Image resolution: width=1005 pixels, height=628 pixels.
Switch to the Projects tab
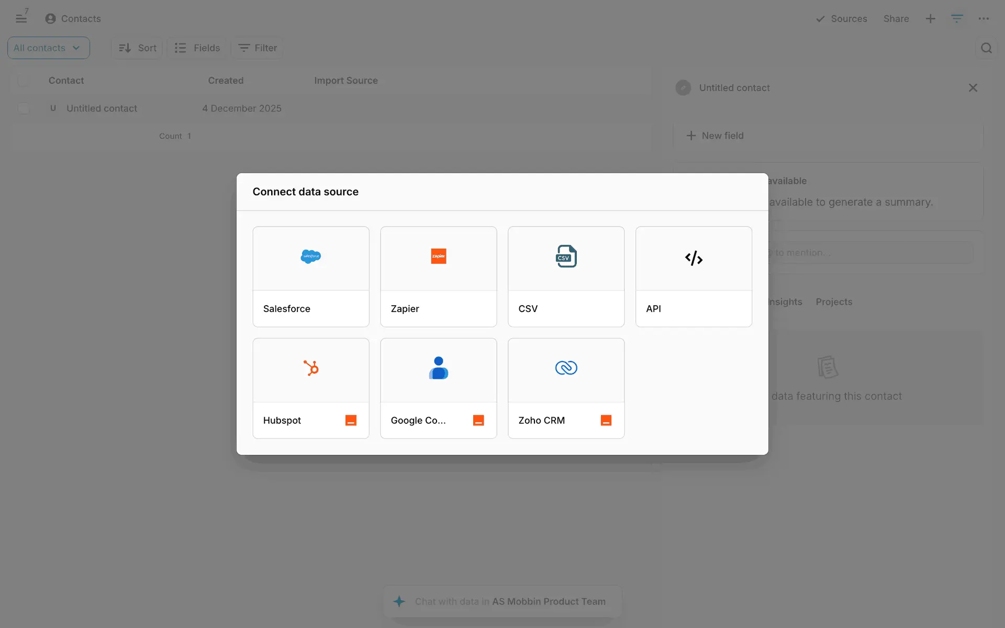pos(834,302)
